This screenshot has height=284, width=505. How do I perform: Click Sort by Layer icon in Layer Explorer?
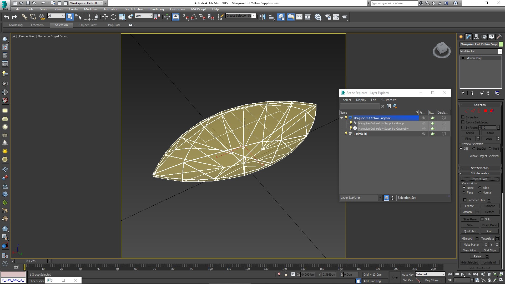click(386, 198)
